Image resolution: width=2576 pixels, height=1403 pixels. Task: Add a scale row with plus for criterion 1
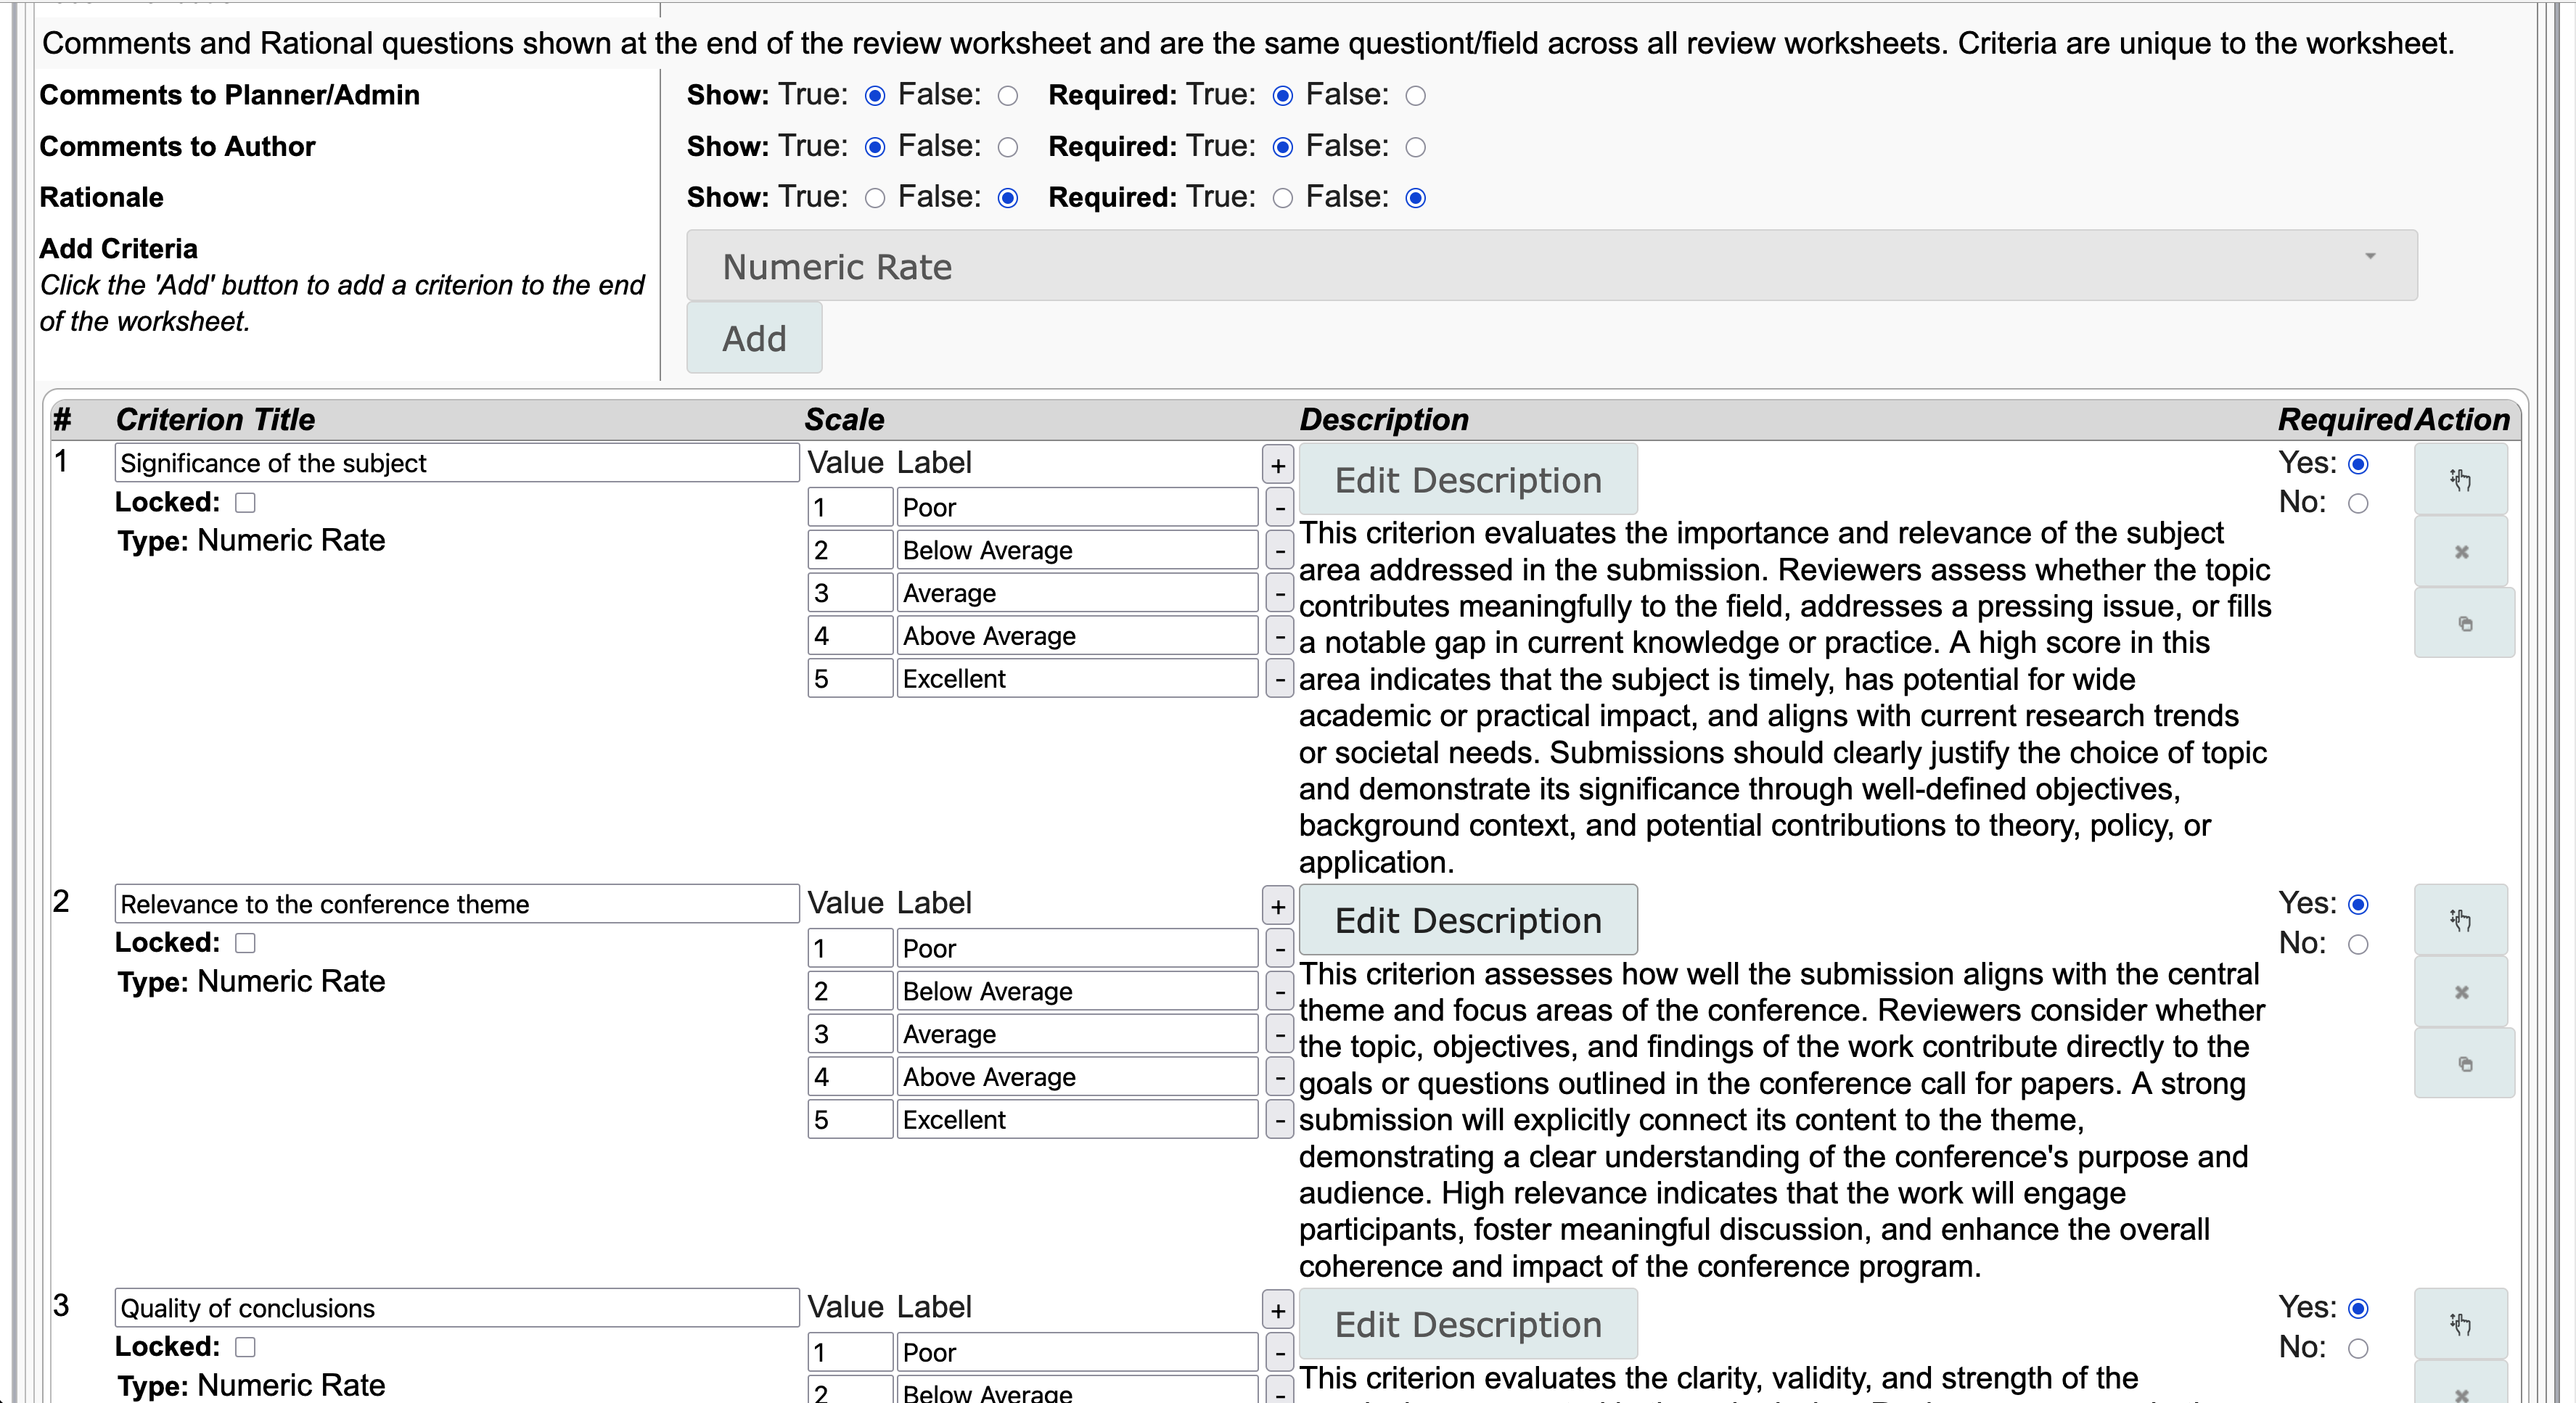[1278, 465]
